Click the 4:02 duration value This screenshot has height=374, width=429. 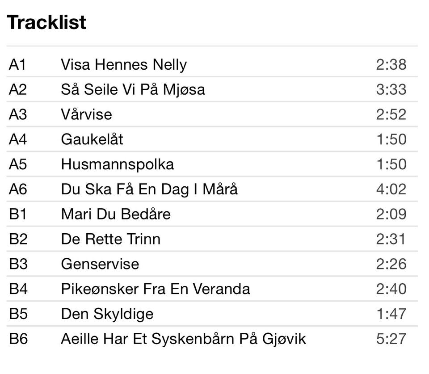click(391, 189)
